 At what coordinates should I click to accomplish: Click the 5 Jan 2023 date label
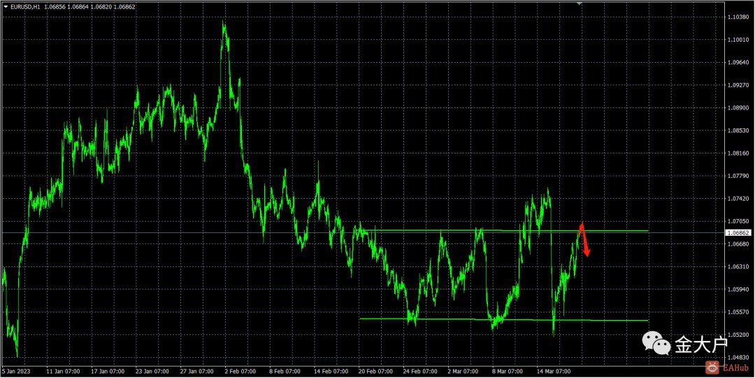coord(15,371)
